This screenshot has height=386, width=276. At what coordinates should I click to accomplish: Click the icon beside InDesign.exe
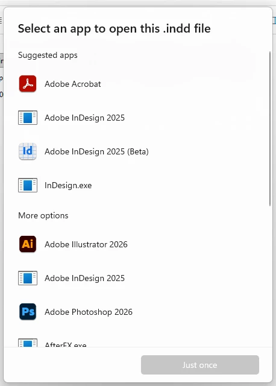[28, 185]
